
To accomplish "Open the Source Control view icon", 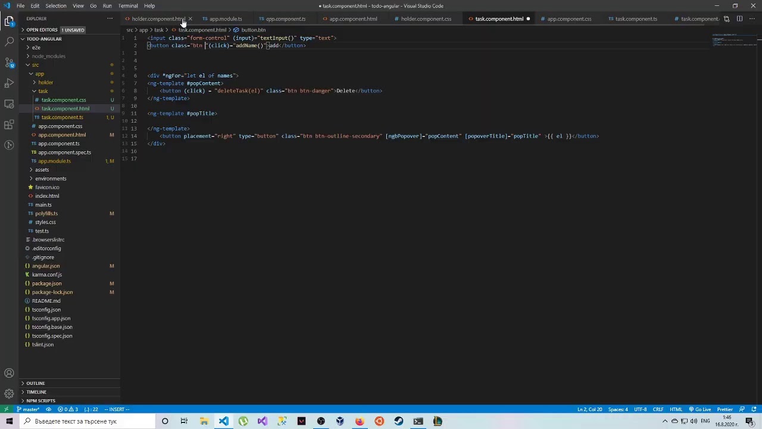I will (9, 63).
